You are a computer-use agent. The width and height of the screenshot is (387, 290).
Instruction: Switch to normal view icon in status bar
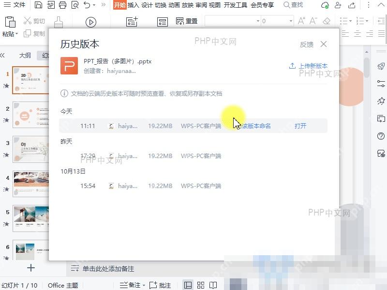(x=188, y=285)
